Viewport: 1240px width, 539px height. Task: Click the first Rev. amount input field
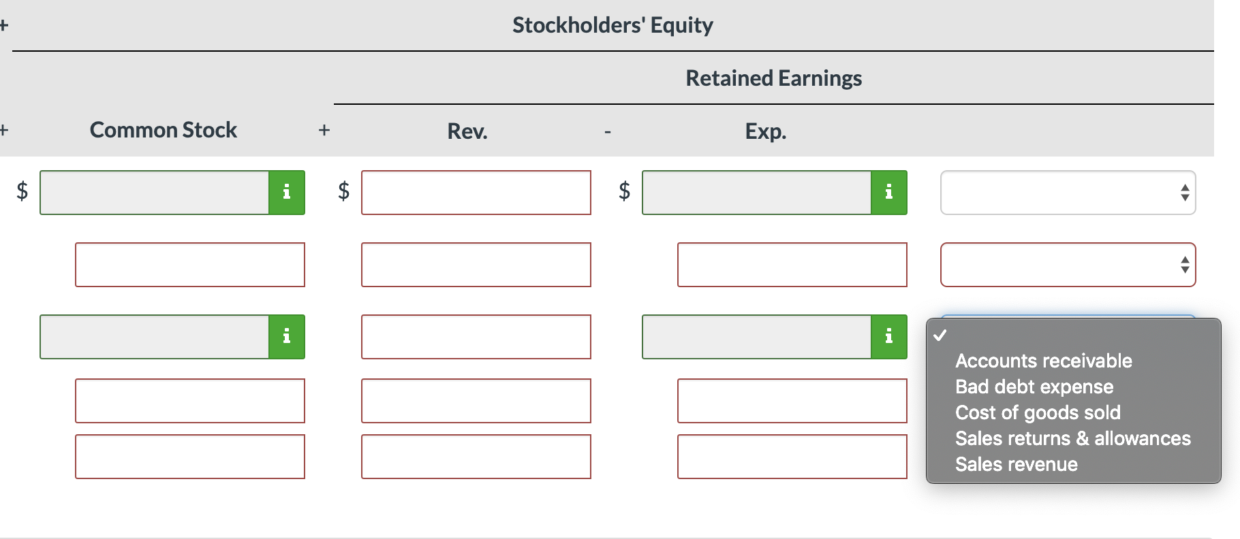coord(476,193)
